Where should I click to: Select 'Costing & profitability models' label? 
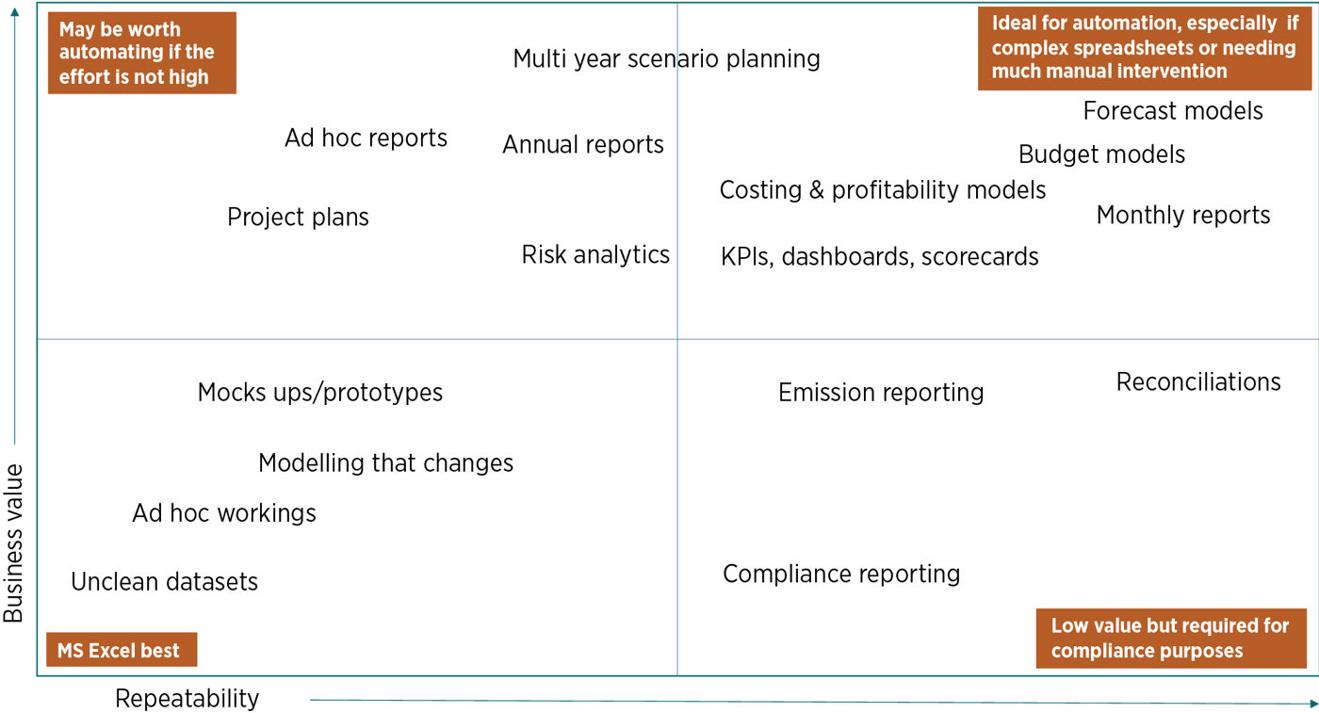click(x=882, y=190)
